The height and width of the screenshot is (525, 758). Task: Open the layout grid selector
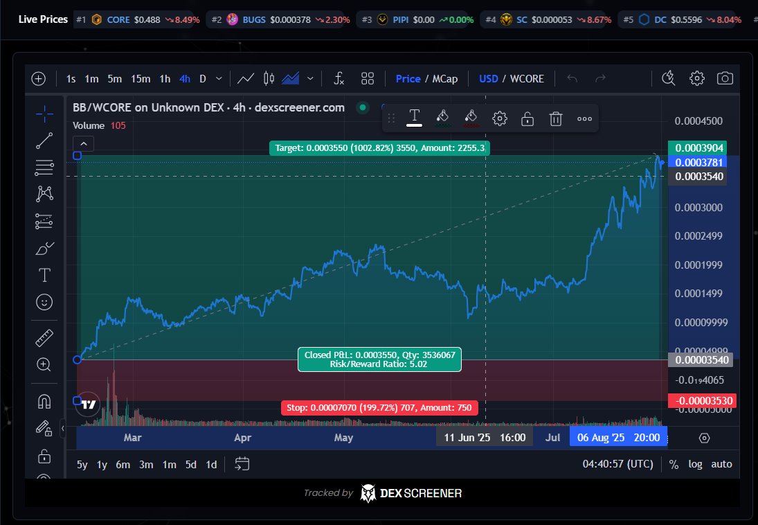[368, 78]
